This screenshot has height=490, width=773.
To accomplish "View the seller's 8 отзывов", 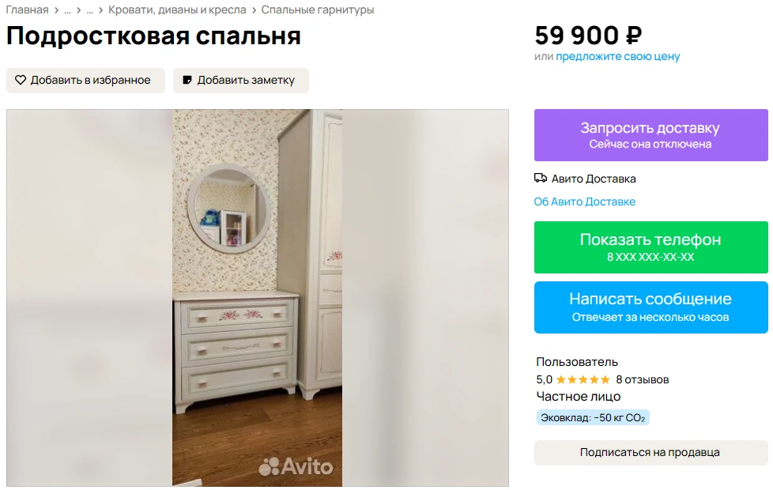I will (x=643, y=379).
